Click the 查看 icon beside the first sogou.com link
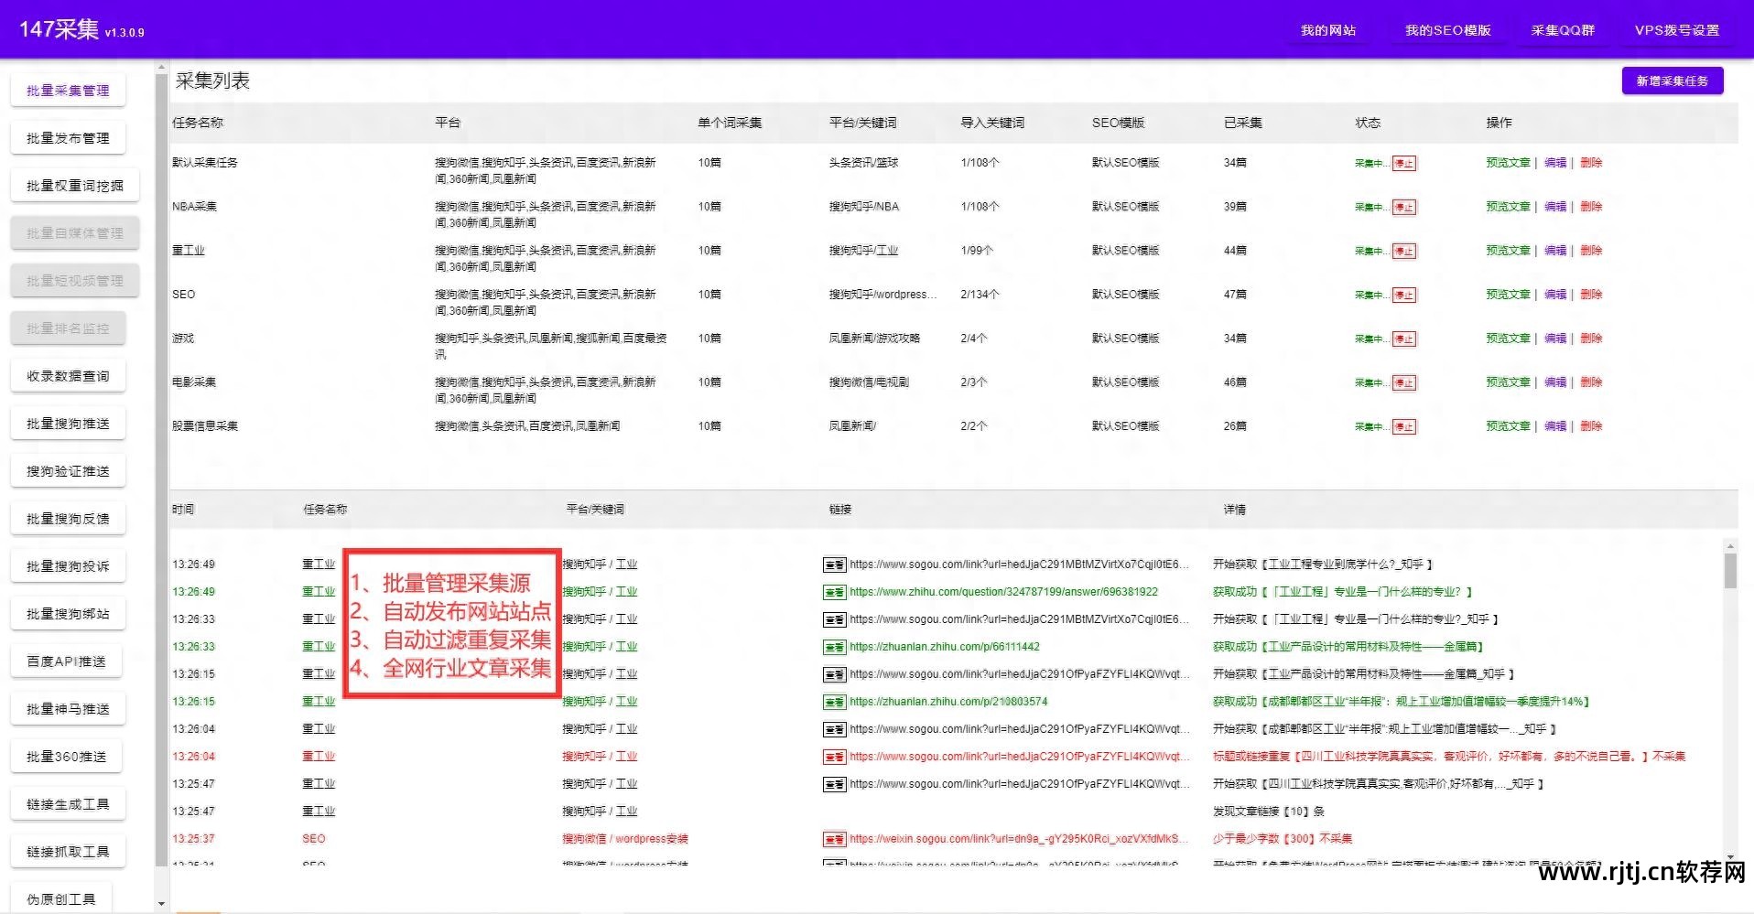The image size is (1754, 914). [834, 564]
